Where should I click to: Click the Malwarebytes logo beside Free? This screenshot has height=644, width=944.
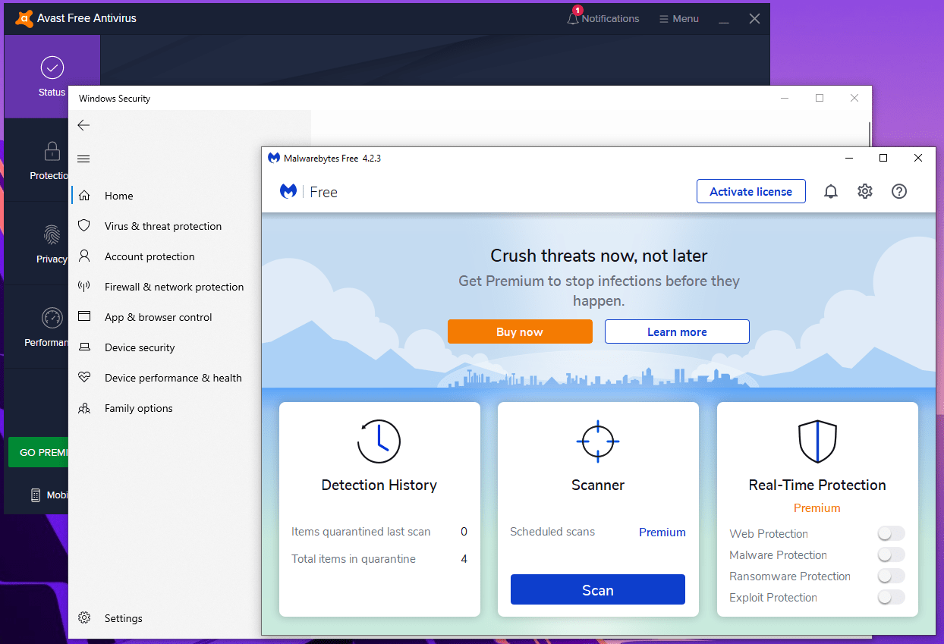point(288,192)
